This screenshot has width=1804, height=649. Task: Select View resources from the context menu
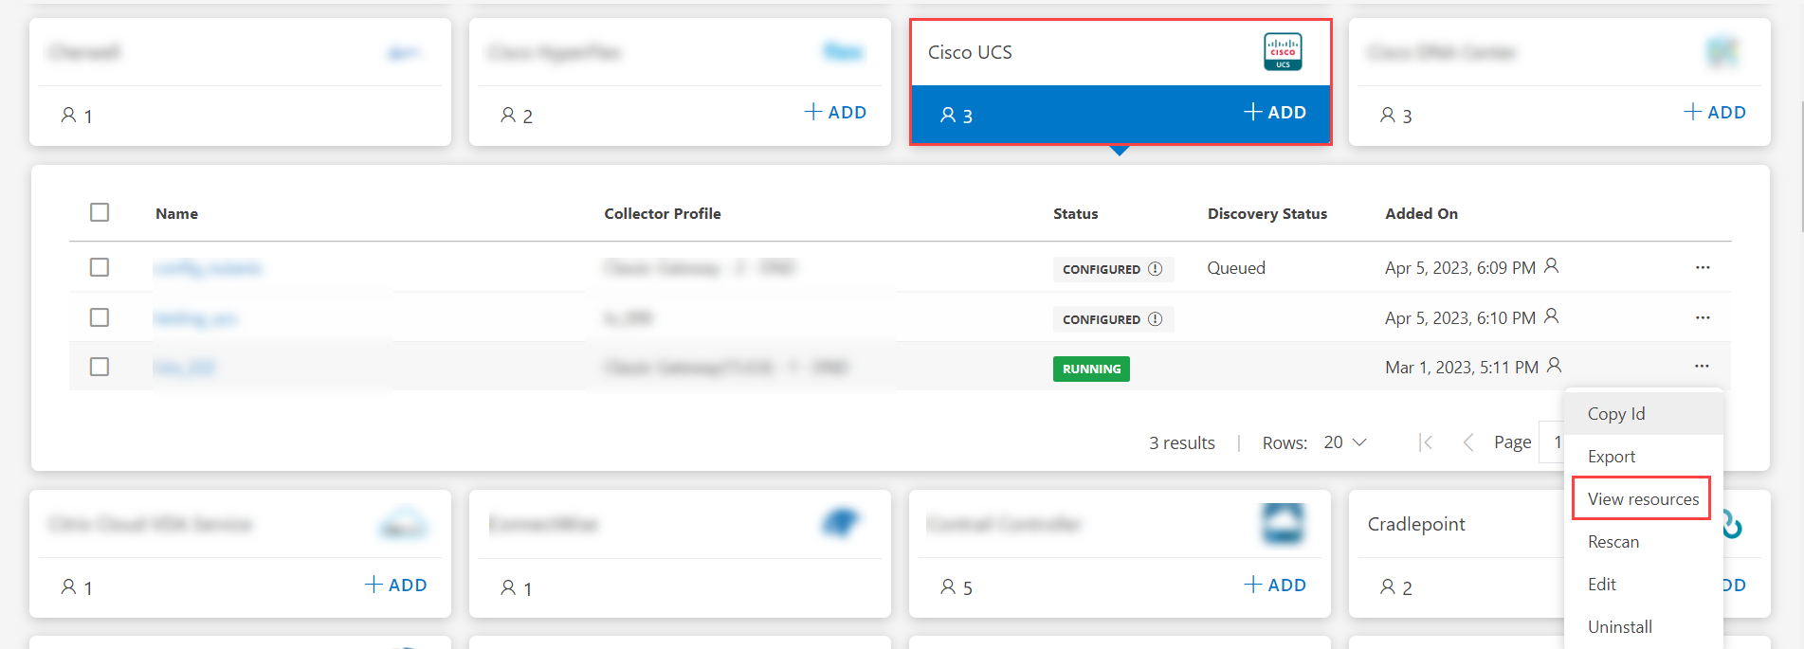[1643, 499]
